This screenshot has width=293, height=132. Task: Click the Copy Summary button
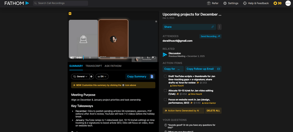tap(137, 77)
